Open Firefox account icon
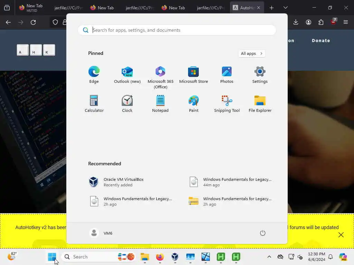The width and height of the screenshot is (354, 265). coord(308,22)
